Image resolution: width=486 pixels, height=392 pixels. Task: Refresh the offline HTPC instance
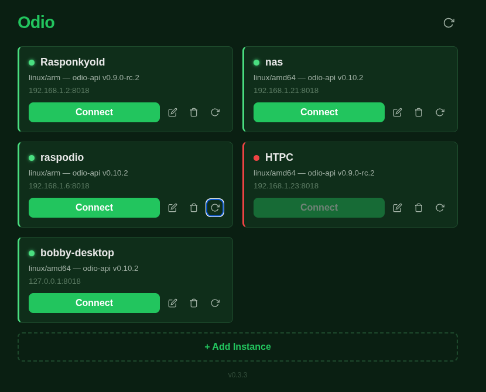click(440, 208)
